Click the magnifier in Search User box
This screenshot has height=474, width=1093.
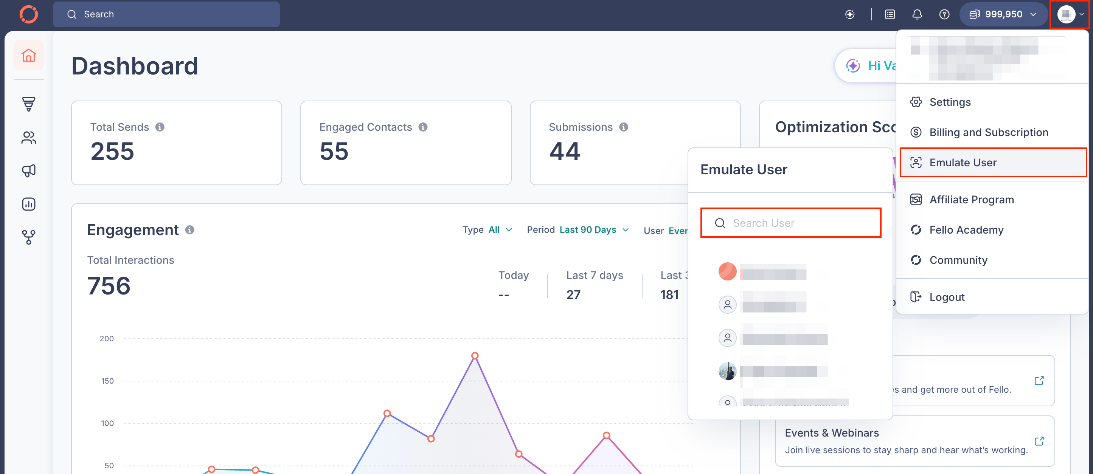click(x=720, y=223)
